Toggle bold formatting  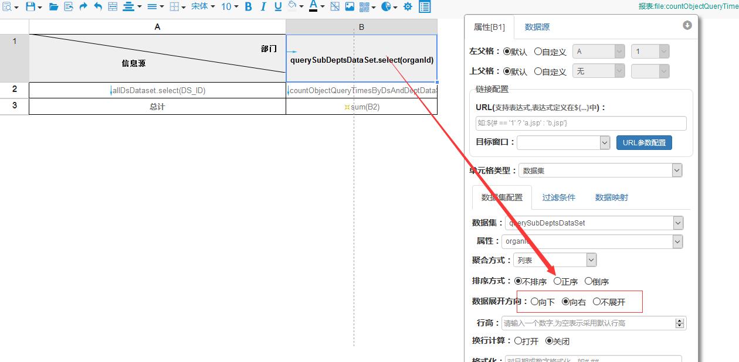pyautogui.click(x=248, y=7)
